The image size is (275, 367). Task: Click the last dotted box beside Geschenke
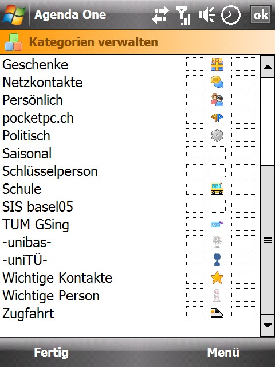pos(243,64)
